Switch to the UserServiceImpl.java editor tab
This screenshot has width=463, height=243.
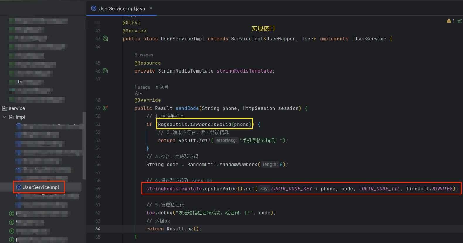coord(122,8)
